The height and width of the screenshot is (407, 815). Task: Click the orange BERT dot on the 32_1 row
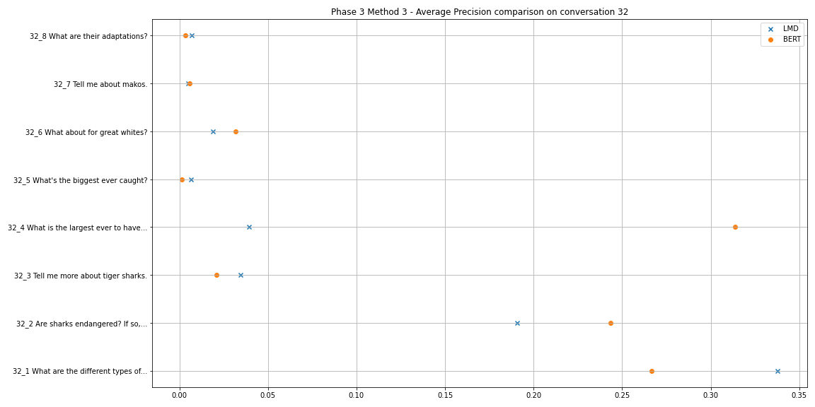652,371
